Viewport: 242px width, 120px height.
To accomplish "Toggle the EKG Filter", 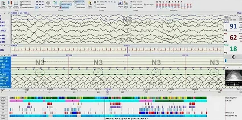I will click(x=64, y=7).
